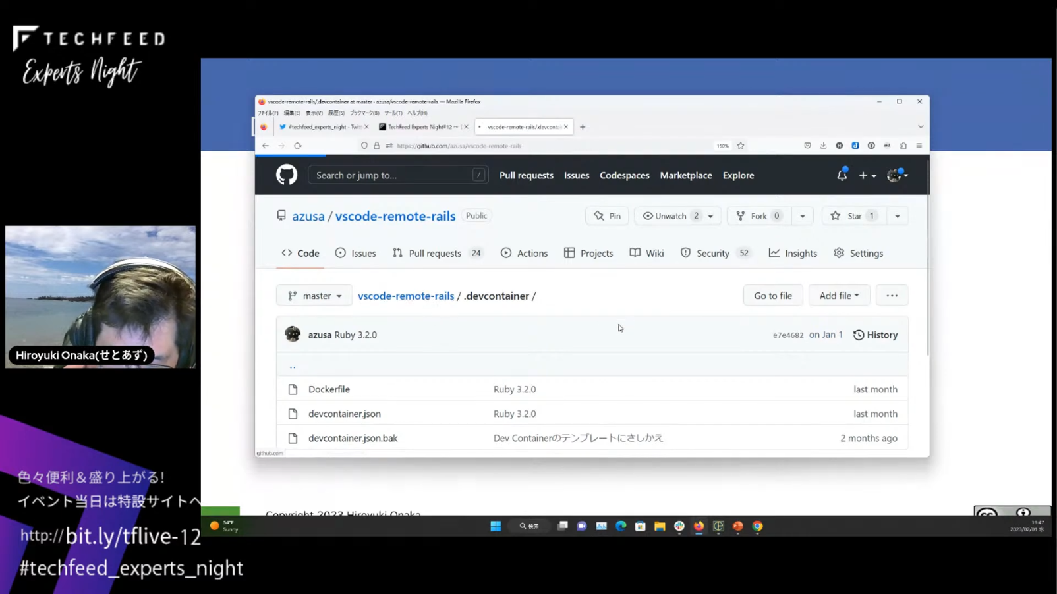Expand the Fork dropdown arrow

(803, 216)
